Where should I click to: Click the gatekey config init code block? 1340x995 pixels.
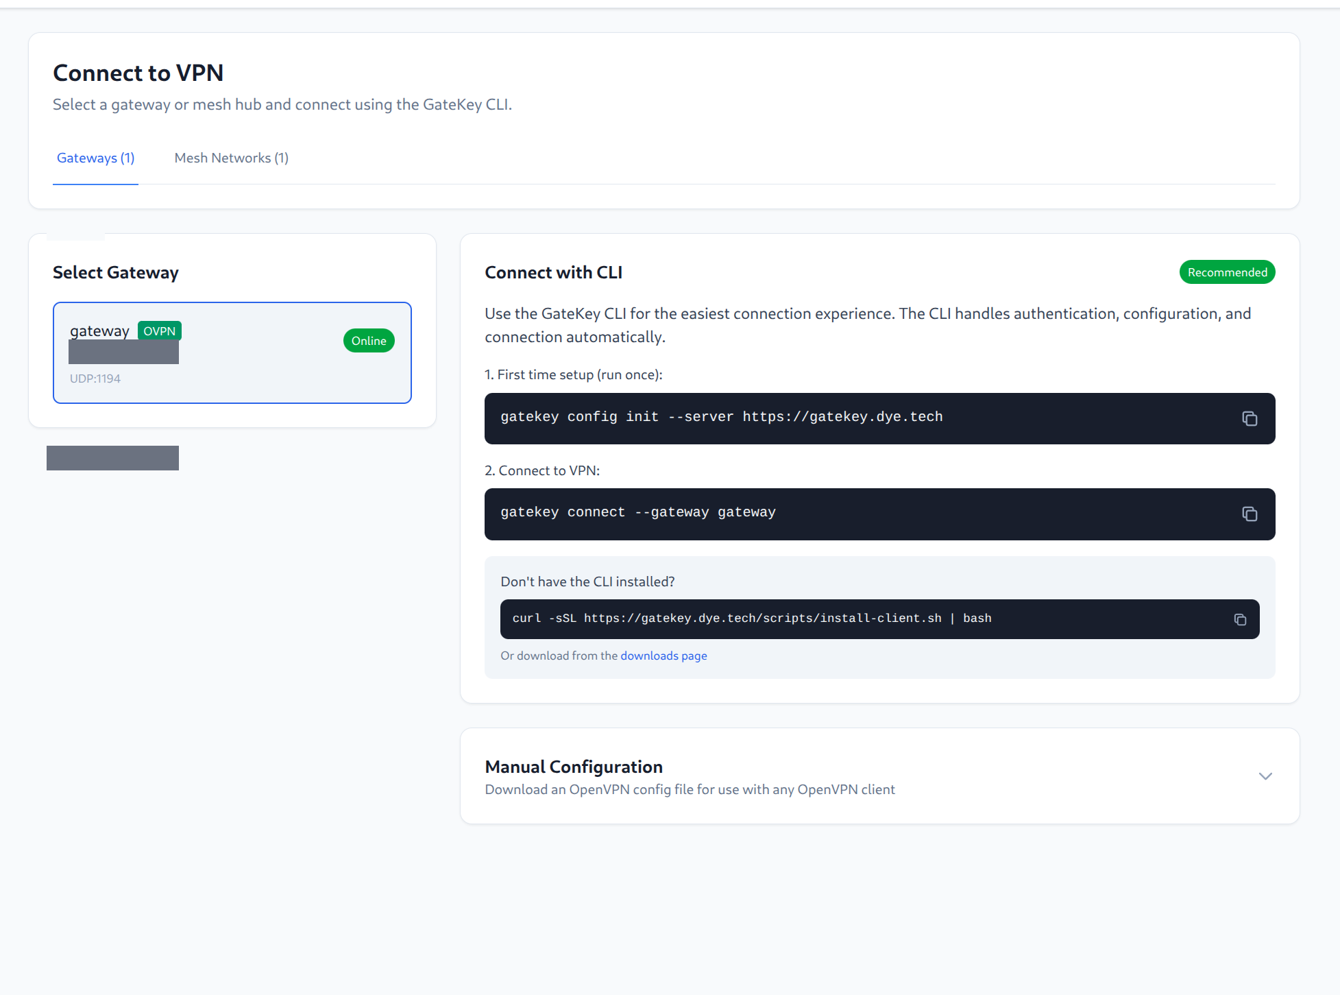click(x=721, y=416)
